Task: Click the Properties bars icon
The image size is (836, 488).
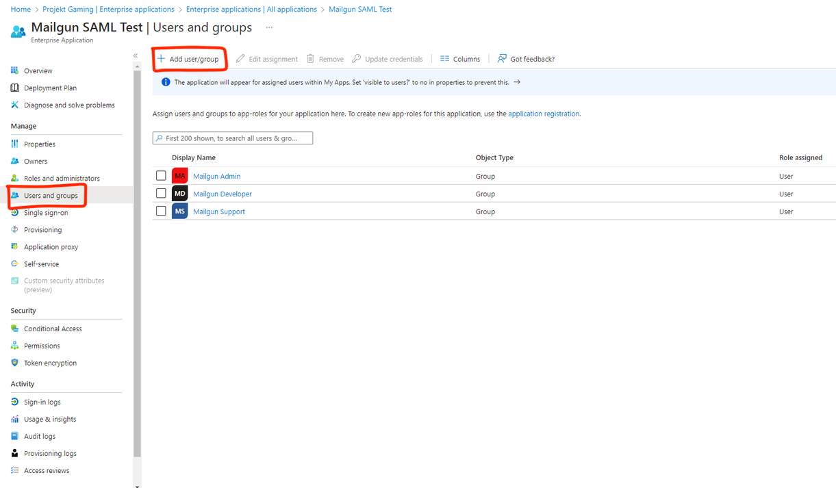Action: point(15,144)
